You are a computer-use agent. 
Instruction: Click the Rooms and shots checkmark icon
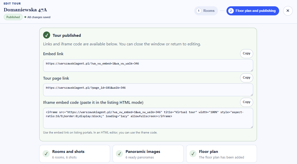46,154
